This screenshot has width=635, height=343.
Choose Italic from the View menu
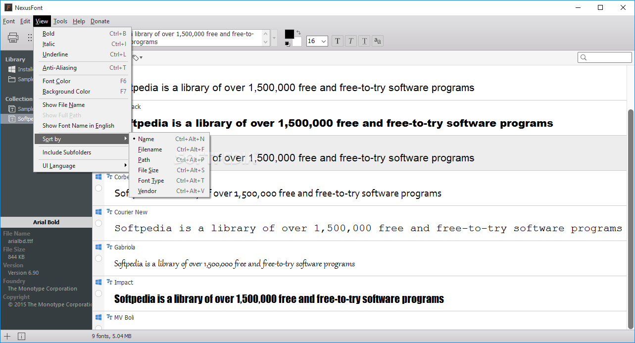[x=83, y=44]
